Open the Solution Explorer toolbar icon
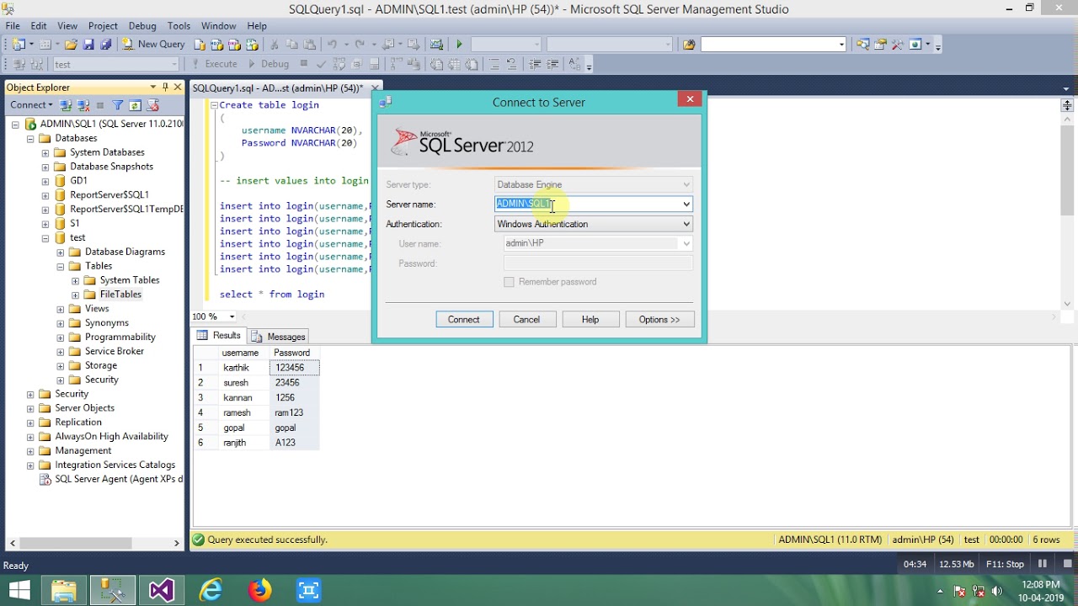This screenshot has width=1078, height=606. (862, 45)
